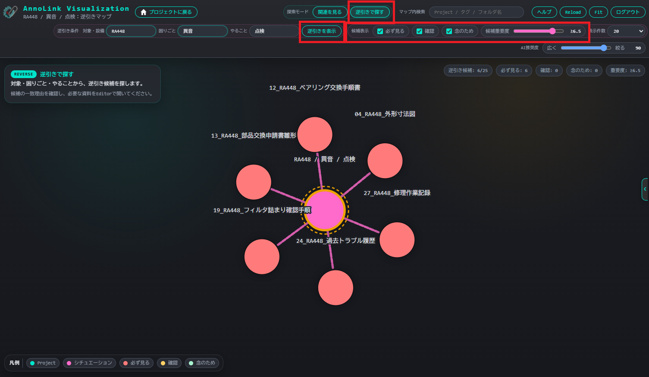Viewport: 649px width, 377px height.
Task: Click the 逆引きを表示 button
Action: [321, 31]
